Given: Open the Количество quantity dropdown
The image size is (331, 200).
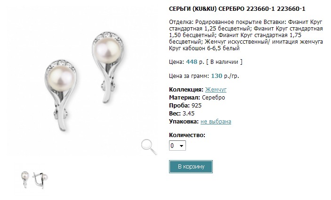Looking at the screenshot, I should point(178,146).
